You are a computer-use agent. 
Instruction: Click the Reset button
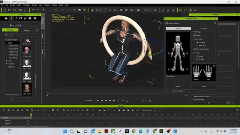pos(204,87)
